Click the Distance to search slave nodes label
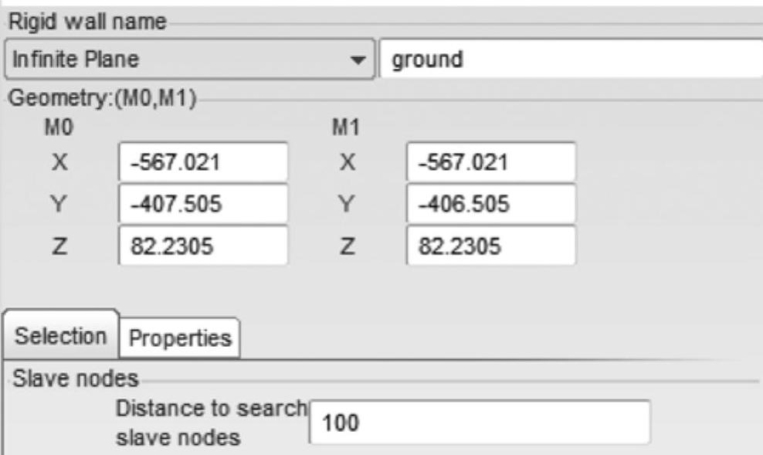 tap(210, 422)
